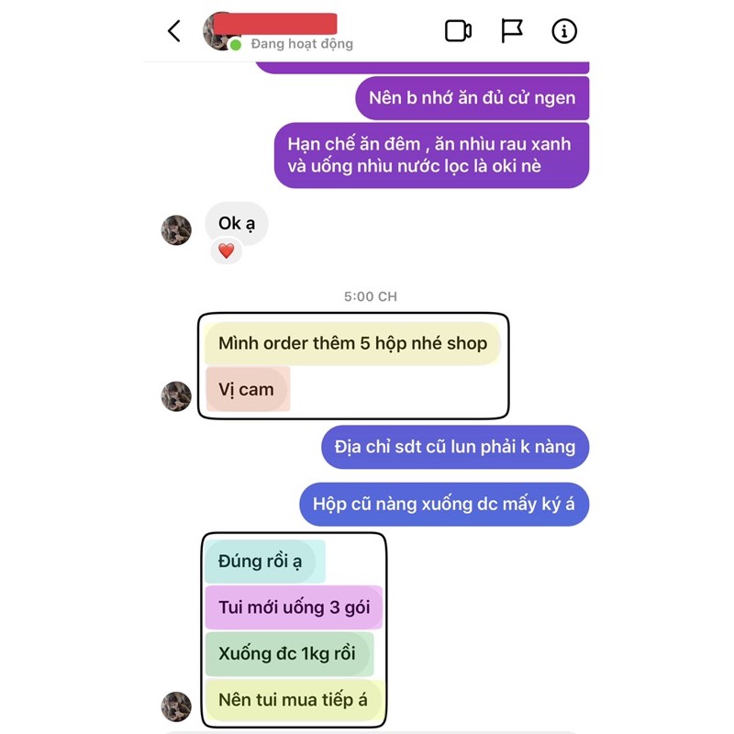
Task: Select the 'Đúng rồi ạ' message
Action: point(264,562)
